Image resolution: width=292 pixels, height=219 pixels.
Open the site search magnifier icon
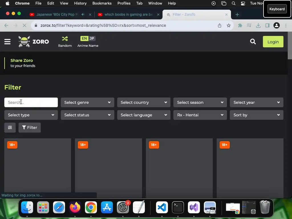tap(253, 42)
